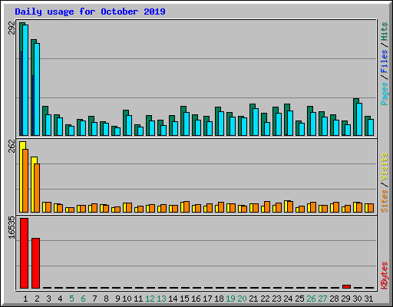Click the day 29 axis label
This screenshot has width=393, height=307.
point(345,299)
